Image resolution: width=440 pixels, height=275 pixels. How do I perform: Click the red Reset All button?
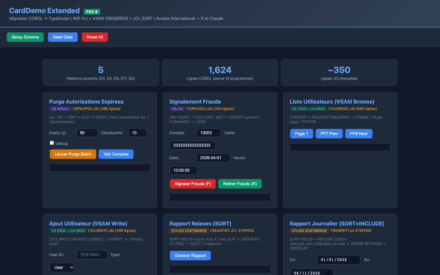(x=95, y=37)
